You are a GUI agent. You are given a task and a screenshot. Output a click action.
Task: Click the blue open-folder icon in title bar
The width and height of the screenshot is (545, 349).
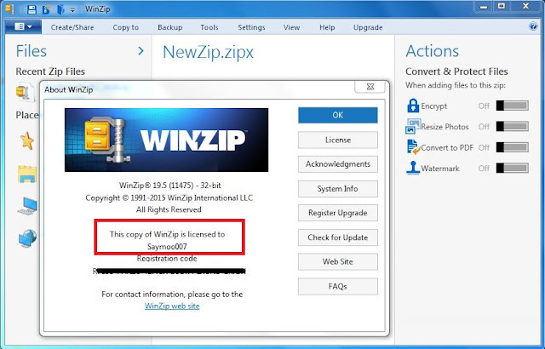[60, 9]
